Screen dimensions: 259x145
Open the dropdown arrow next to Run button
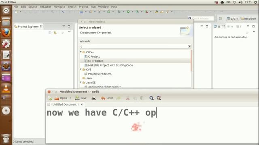(132, 12)
